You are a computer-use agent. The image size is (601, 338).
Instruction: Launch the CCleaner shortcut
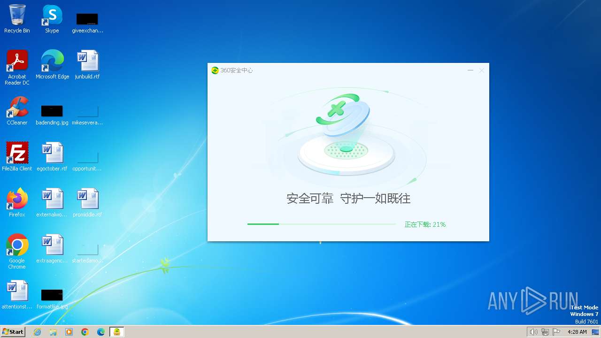pyautogui.click(x=17, y=111)
